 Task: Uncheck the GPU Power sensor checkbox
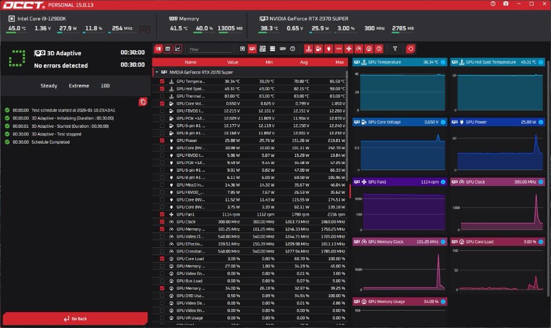point(162,140)
